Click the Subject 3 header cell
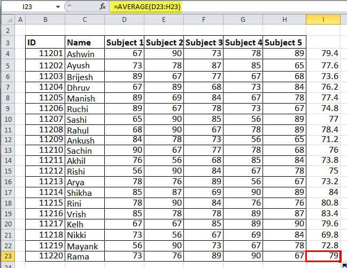This screenshot has width=347, height=268. pyautogui.click(x=204, y=42)
